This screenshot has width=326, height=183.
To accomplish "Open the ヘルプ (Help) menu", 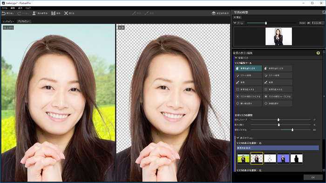I will point(28,8).
